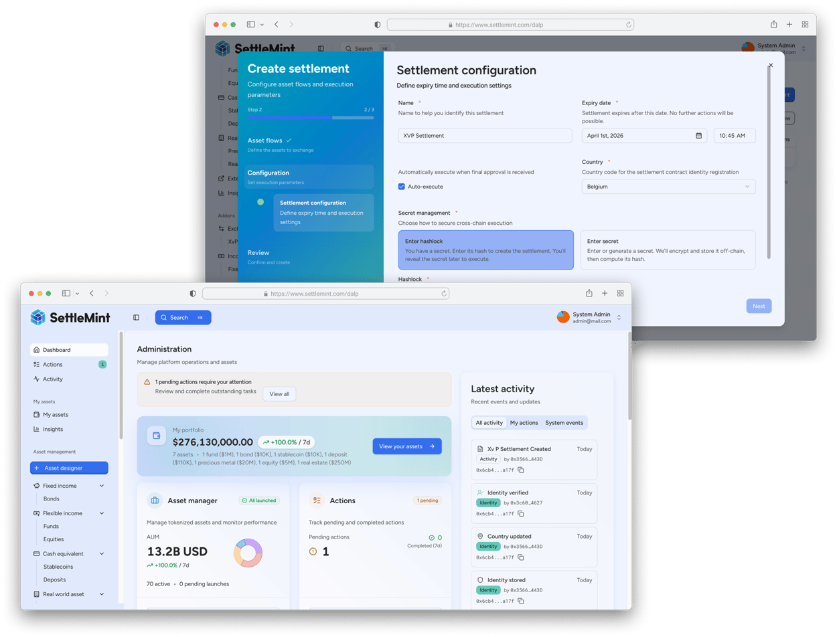Click the privacy shield icon in front Safari window
The height and width of the screenshot is (637, 837).
point(193,293)
